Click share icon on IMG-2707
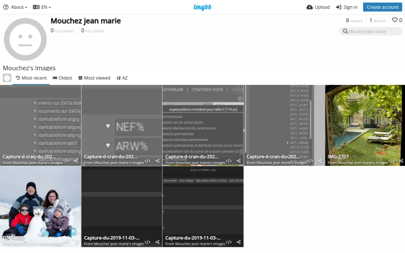Image resolution: width=405 pixels, height=253 pixels. click(x=401, y=161)
